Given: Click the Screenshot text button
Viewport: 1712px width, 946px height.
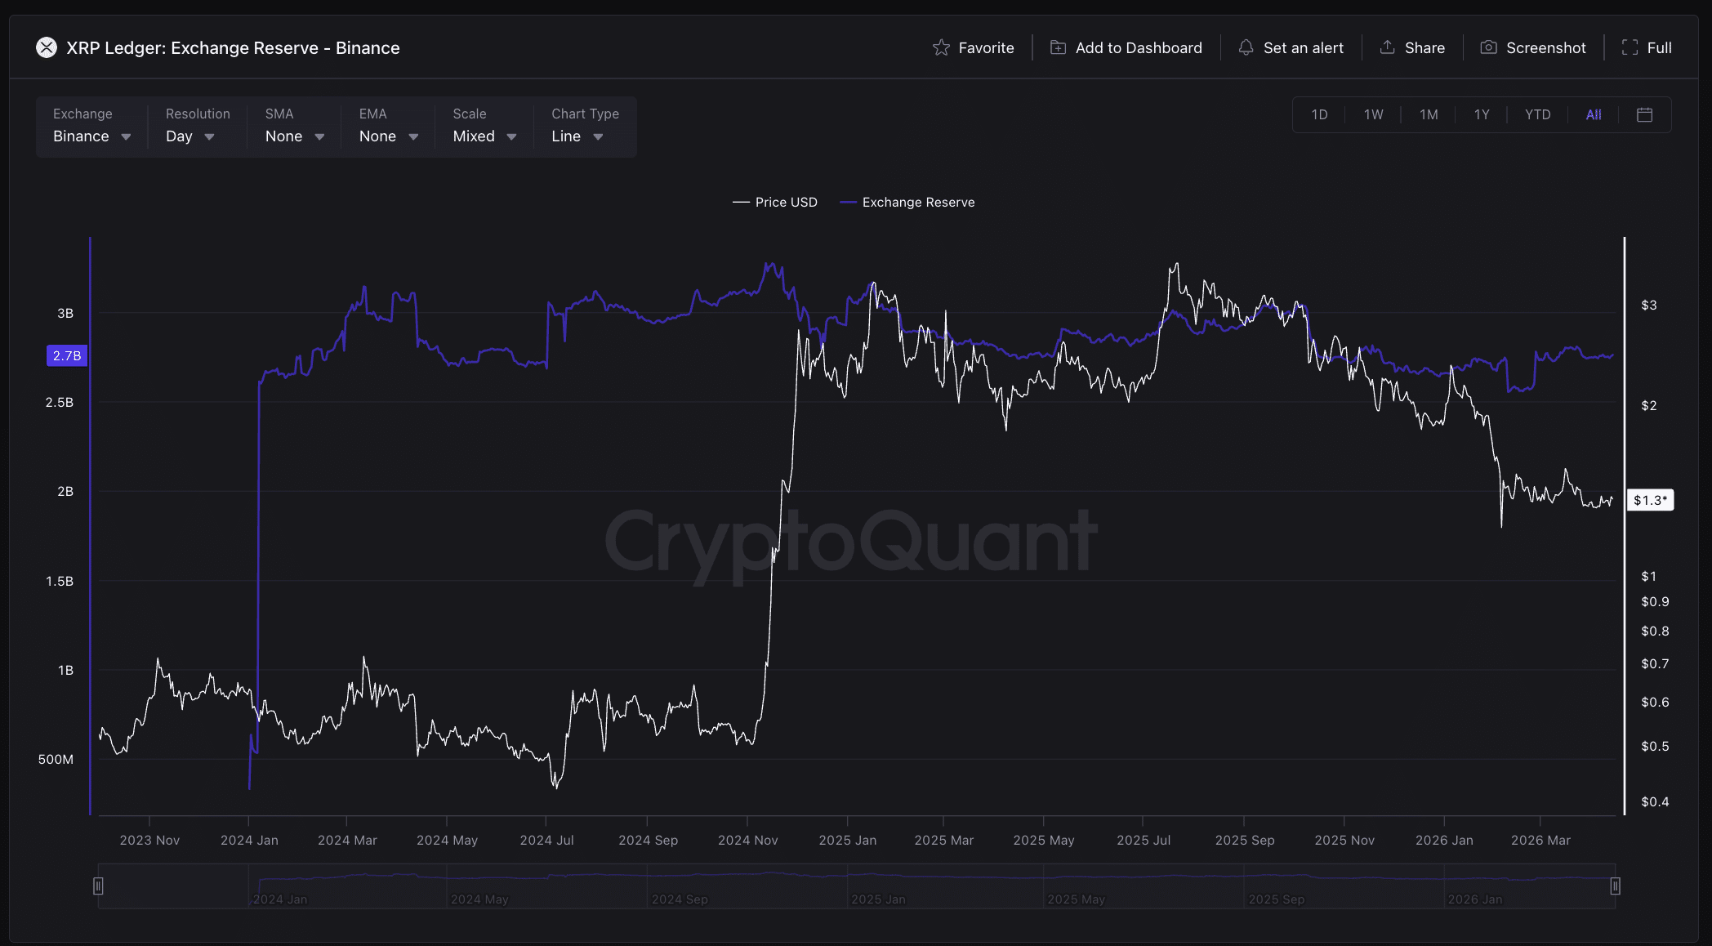Looking at the screenshot, I should click(1545, 47).
